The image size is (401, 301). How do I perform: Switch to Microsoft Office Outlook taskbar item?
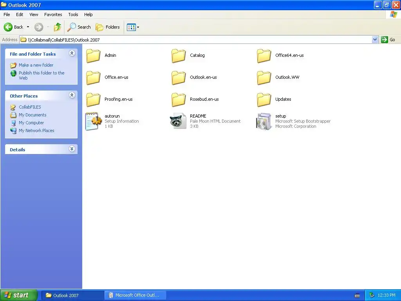click(x=135, y=296)
